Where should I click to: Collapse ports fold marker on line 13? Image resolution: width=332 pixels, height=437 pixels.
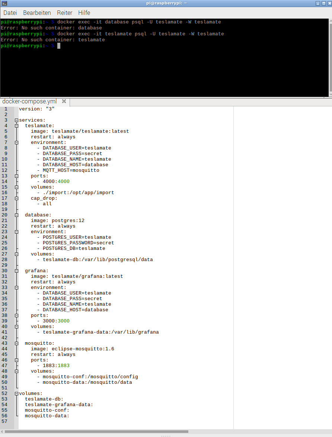click(16, 176)
